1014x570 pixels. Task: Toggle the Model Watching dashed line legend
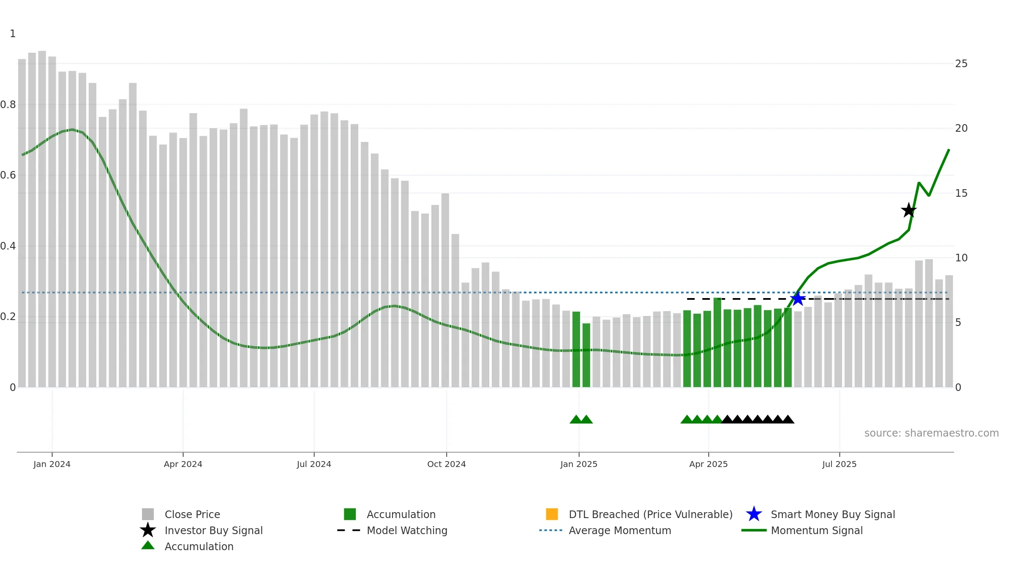(x=349, y=530)
